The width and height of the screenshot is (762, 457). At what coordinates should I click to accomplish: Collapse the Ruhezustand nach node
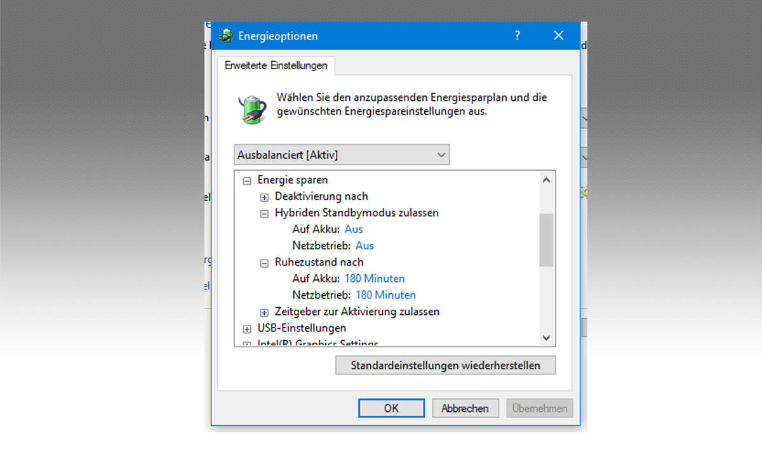tap(264, 263)
